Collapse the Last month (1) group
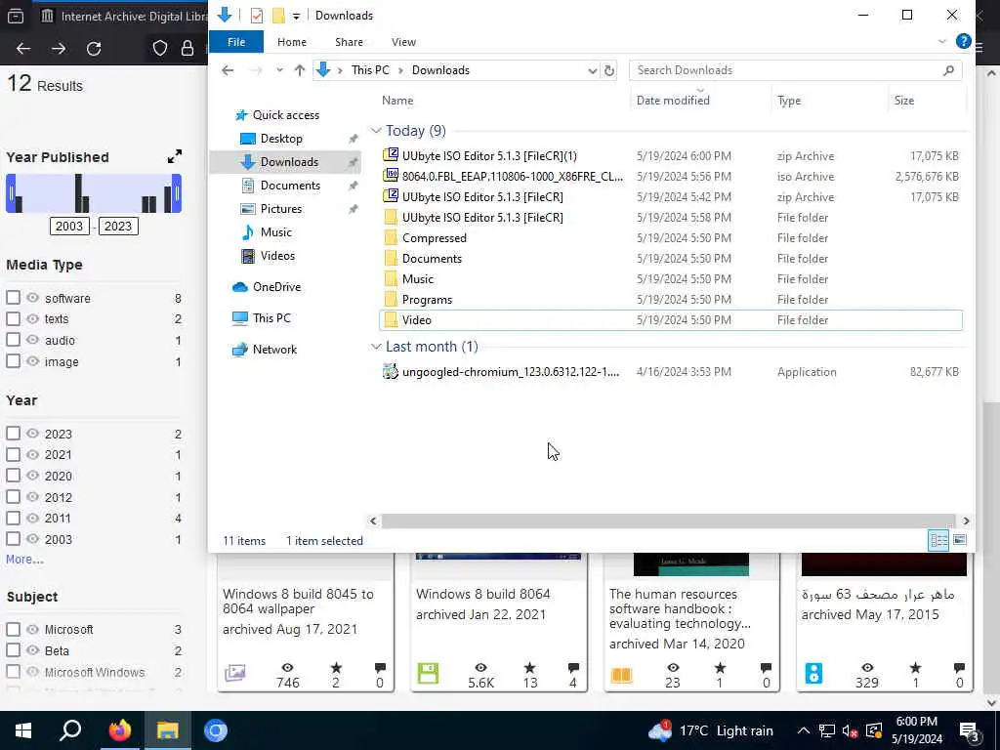The width and height of the screenshot is (1000, 750). click(x=376, y=347)
